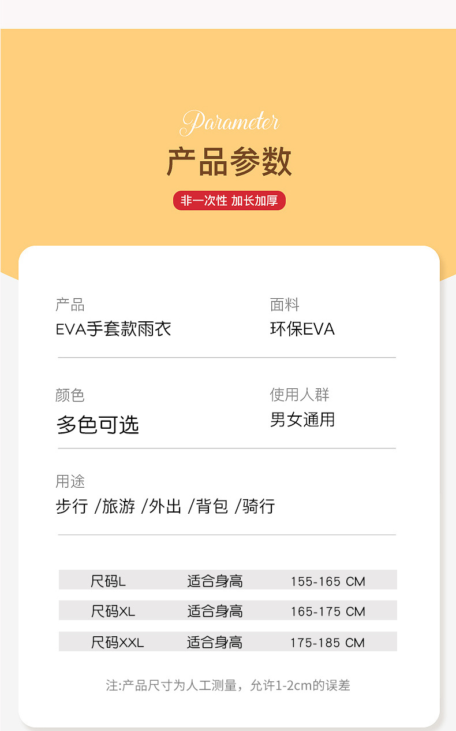Image resolution: width=456 pixels, height=731 pixels.
Task: Select the 多色可选 color option text
Action: click(x=98, y=425)
